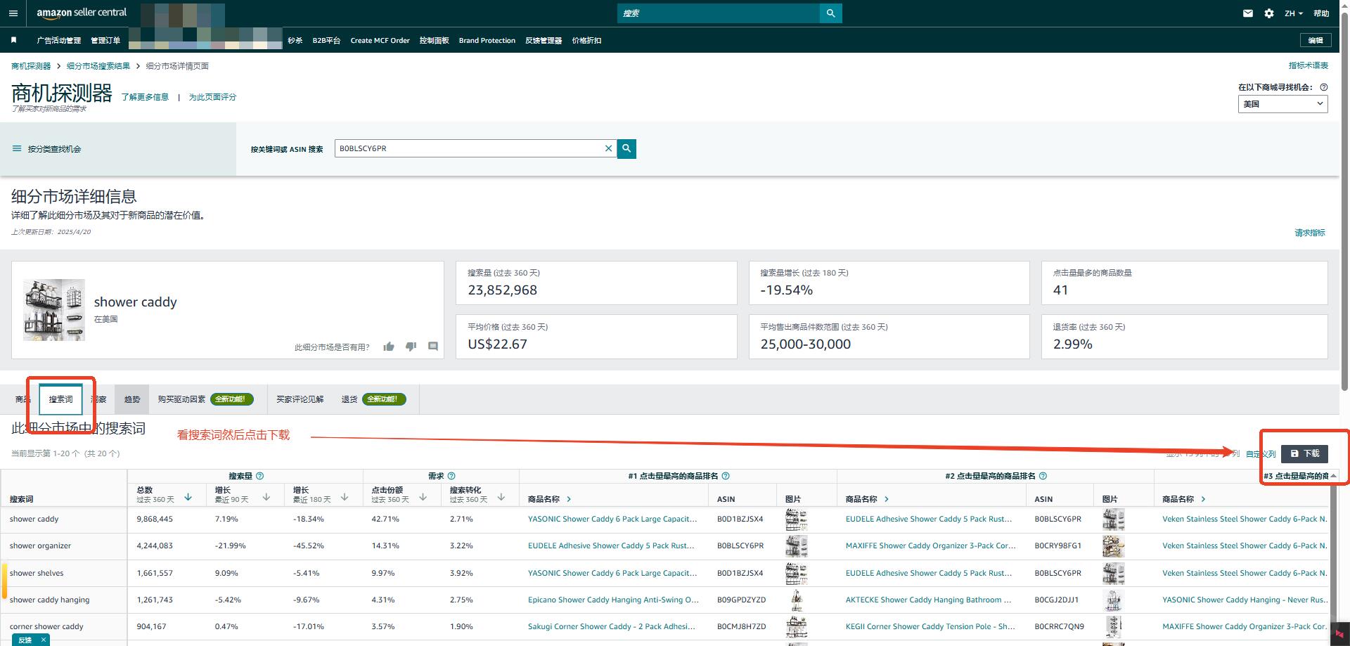The image size is (1350, 646).
Task: Click the thumbs up icon
Action: tap(389, 347)
